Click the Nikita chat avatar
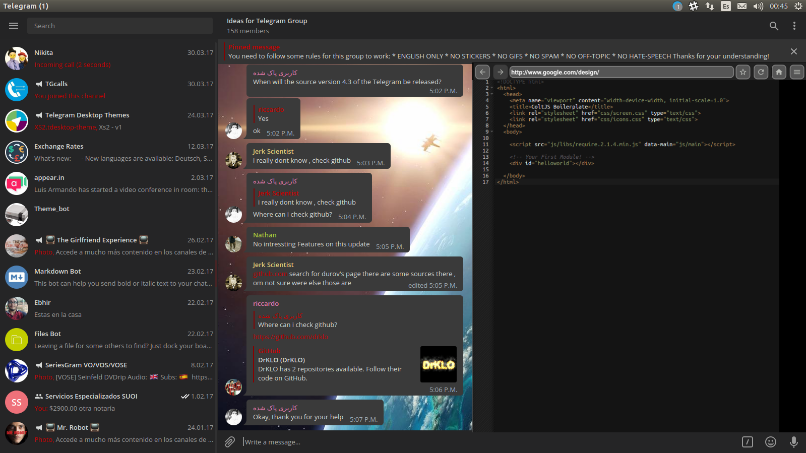The height and width of the screenshot is (453, 806). point(17,58)
